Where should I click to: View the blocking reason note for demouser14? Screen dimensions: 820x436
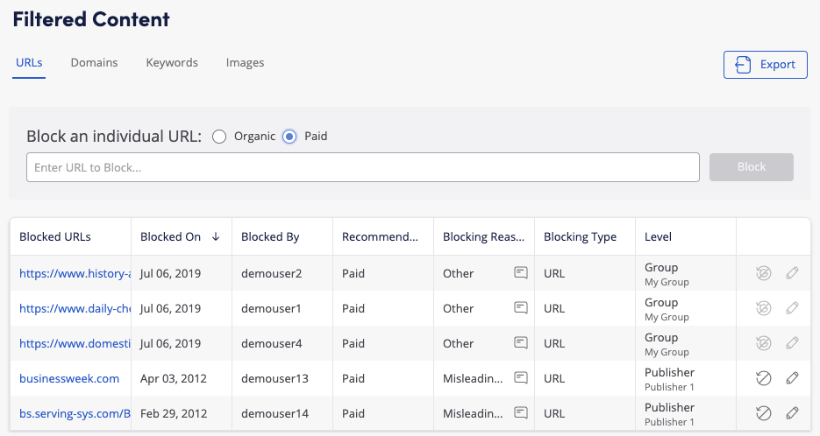coord(521,413)
